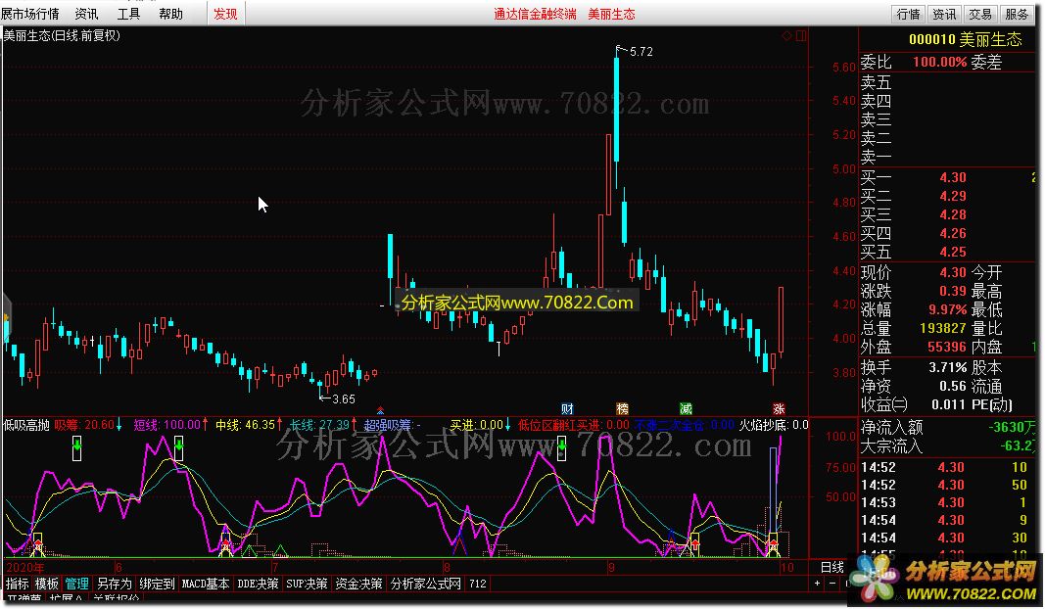Click the 短线: 100.00 indicator value
This screenshot has width=1045, height=609.
166,424
